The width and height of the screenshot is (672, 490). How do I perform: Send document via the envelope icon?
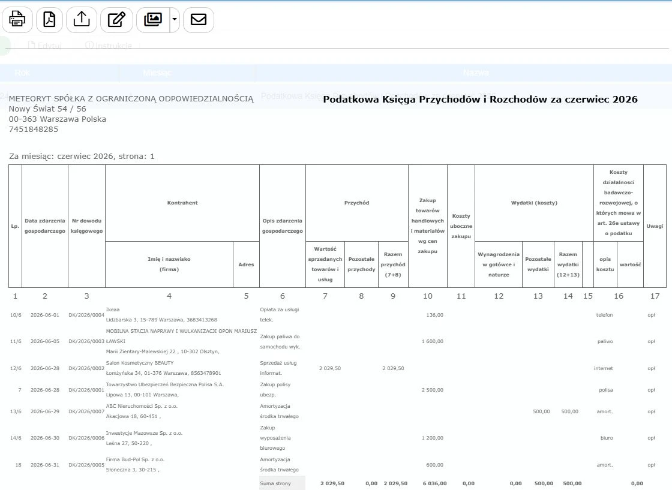pos(199,20)
